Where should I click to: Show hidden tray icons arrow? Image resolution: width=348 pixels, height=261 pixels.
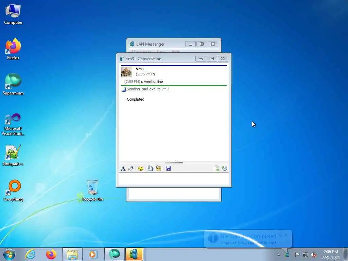[x=279, y=255]
